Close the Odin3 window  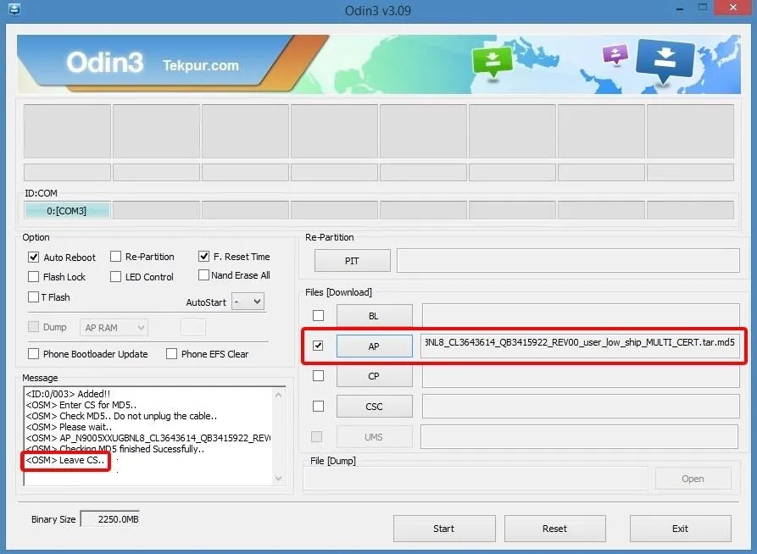coord(733,8)
